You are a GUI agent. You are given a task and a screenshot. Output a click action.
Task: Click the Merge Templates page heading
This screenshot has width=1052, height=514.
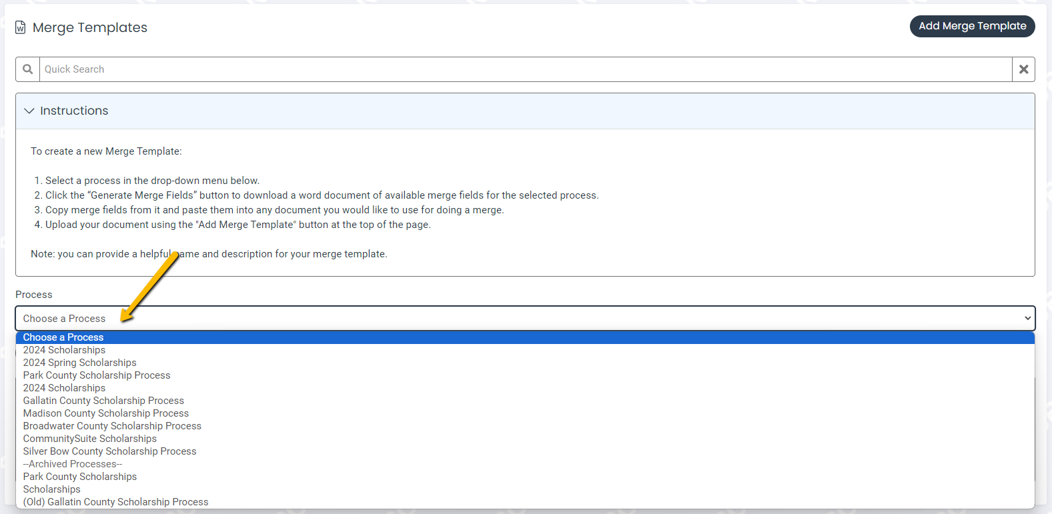90,27
